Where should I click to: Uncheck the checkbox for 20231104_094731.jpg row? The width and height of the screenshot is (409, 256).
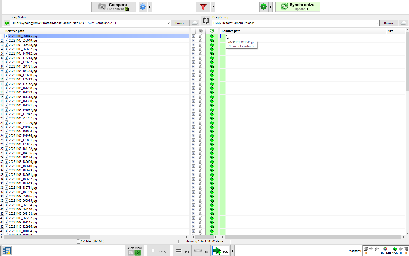[x=193, y=66]
